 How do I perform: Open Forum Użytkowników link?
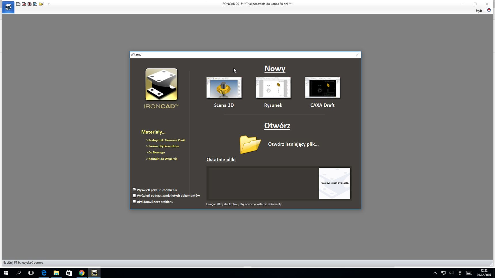coord(163,146)
